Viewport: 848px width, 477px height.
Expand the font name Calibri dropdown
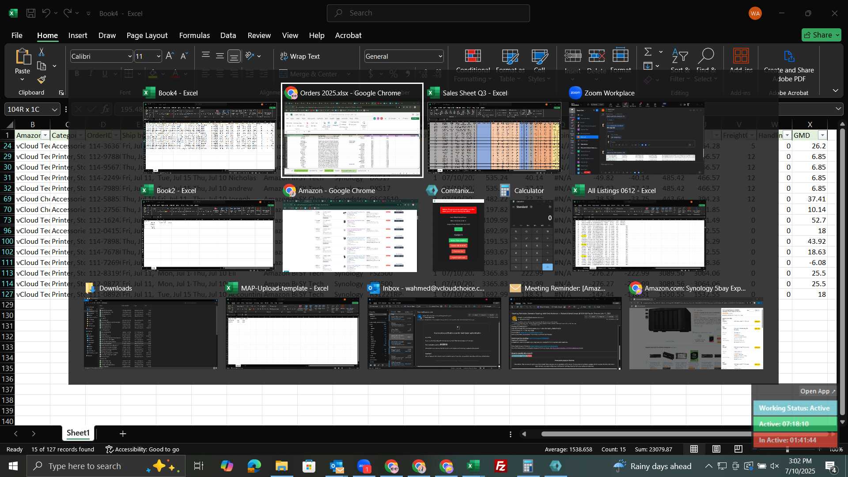(129, 57)
